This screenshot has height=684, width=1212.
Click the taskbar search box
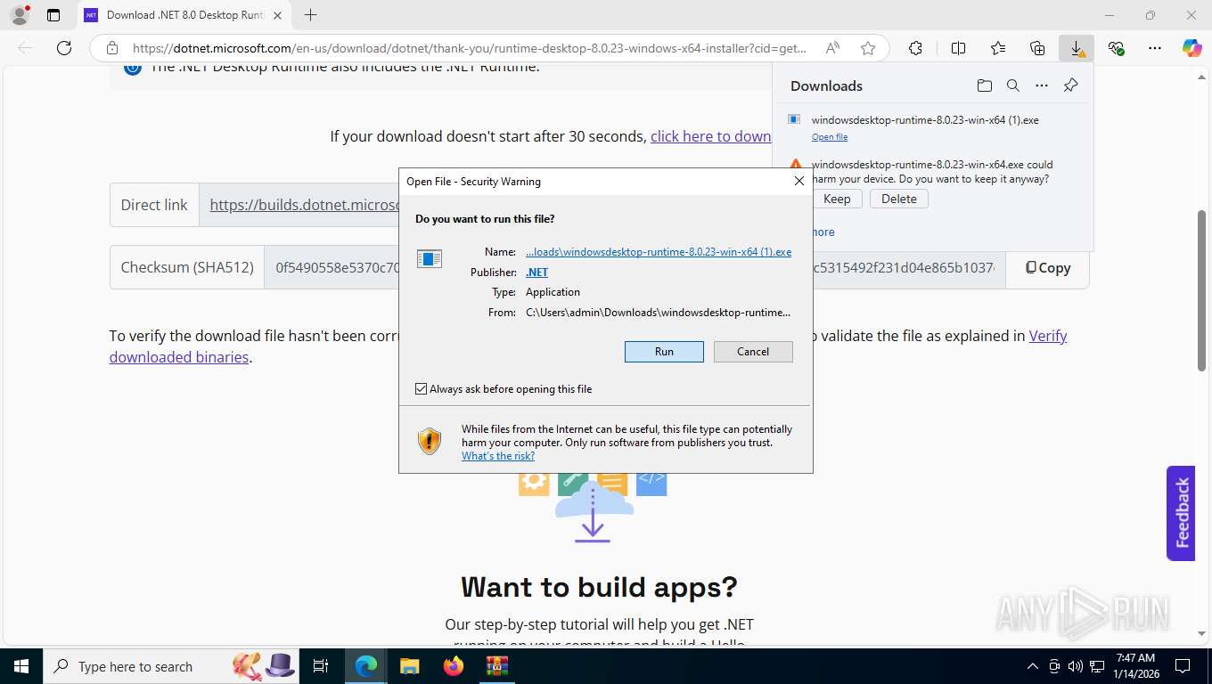(171, 666)
